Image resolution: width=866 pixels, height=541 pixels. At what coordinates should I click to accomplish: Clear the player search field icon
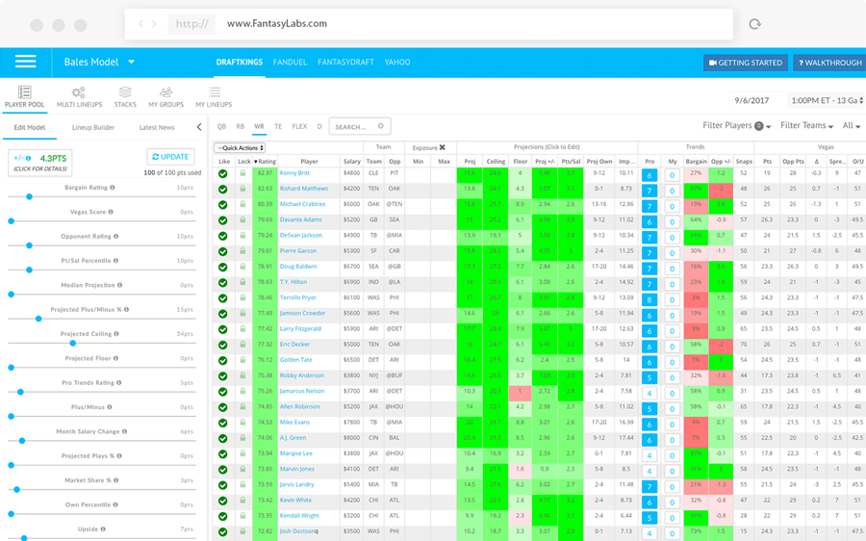380,126
